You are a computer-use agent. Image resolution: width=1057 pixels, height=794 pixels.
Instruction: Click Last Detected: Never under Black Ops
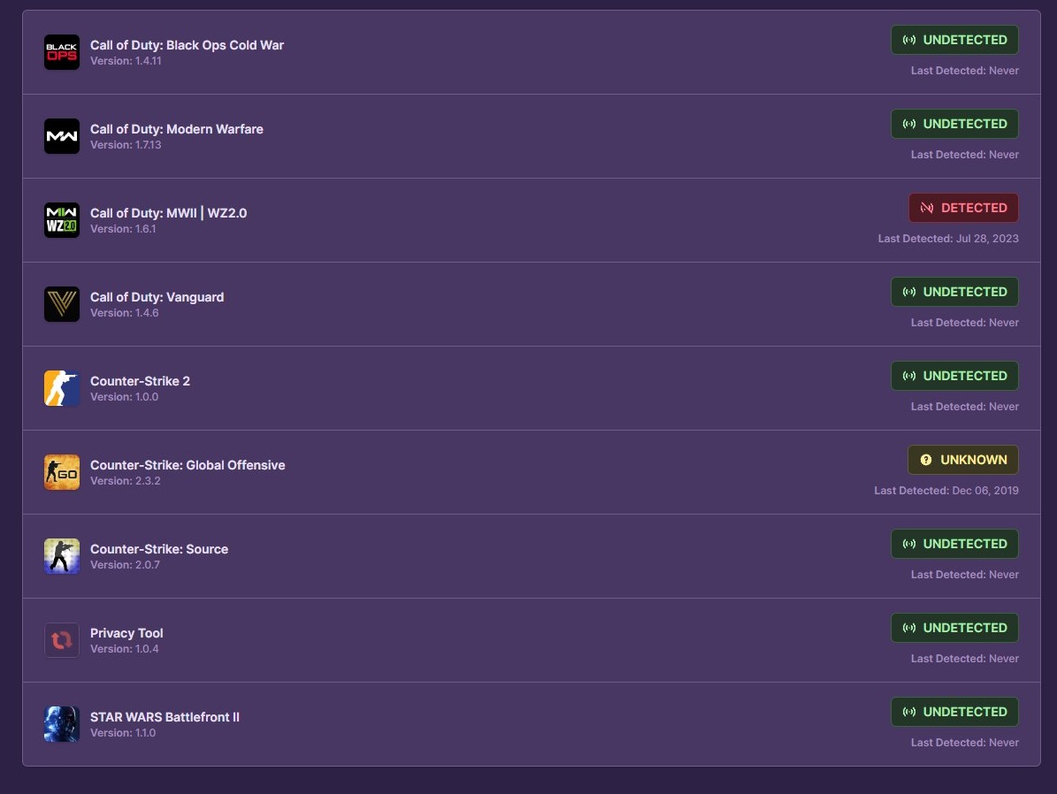tap(965, 71)
